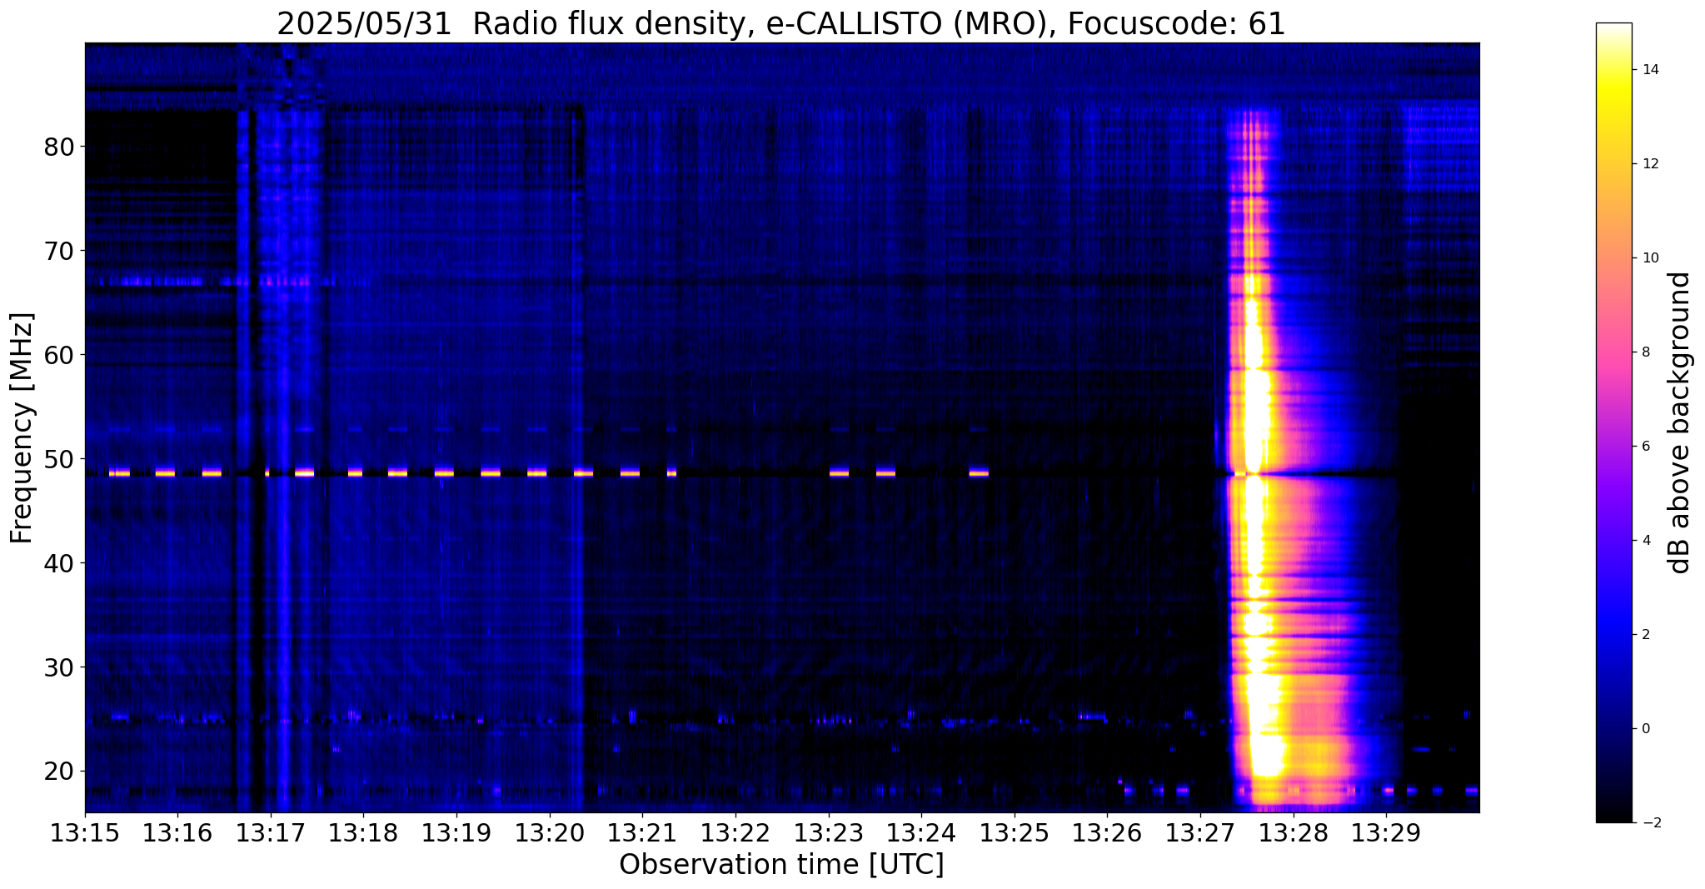Image resolution: width=1705 pixels, height=889 pixels.
Task: Click the colorbar tick label 12
Action: (1649, 164)
